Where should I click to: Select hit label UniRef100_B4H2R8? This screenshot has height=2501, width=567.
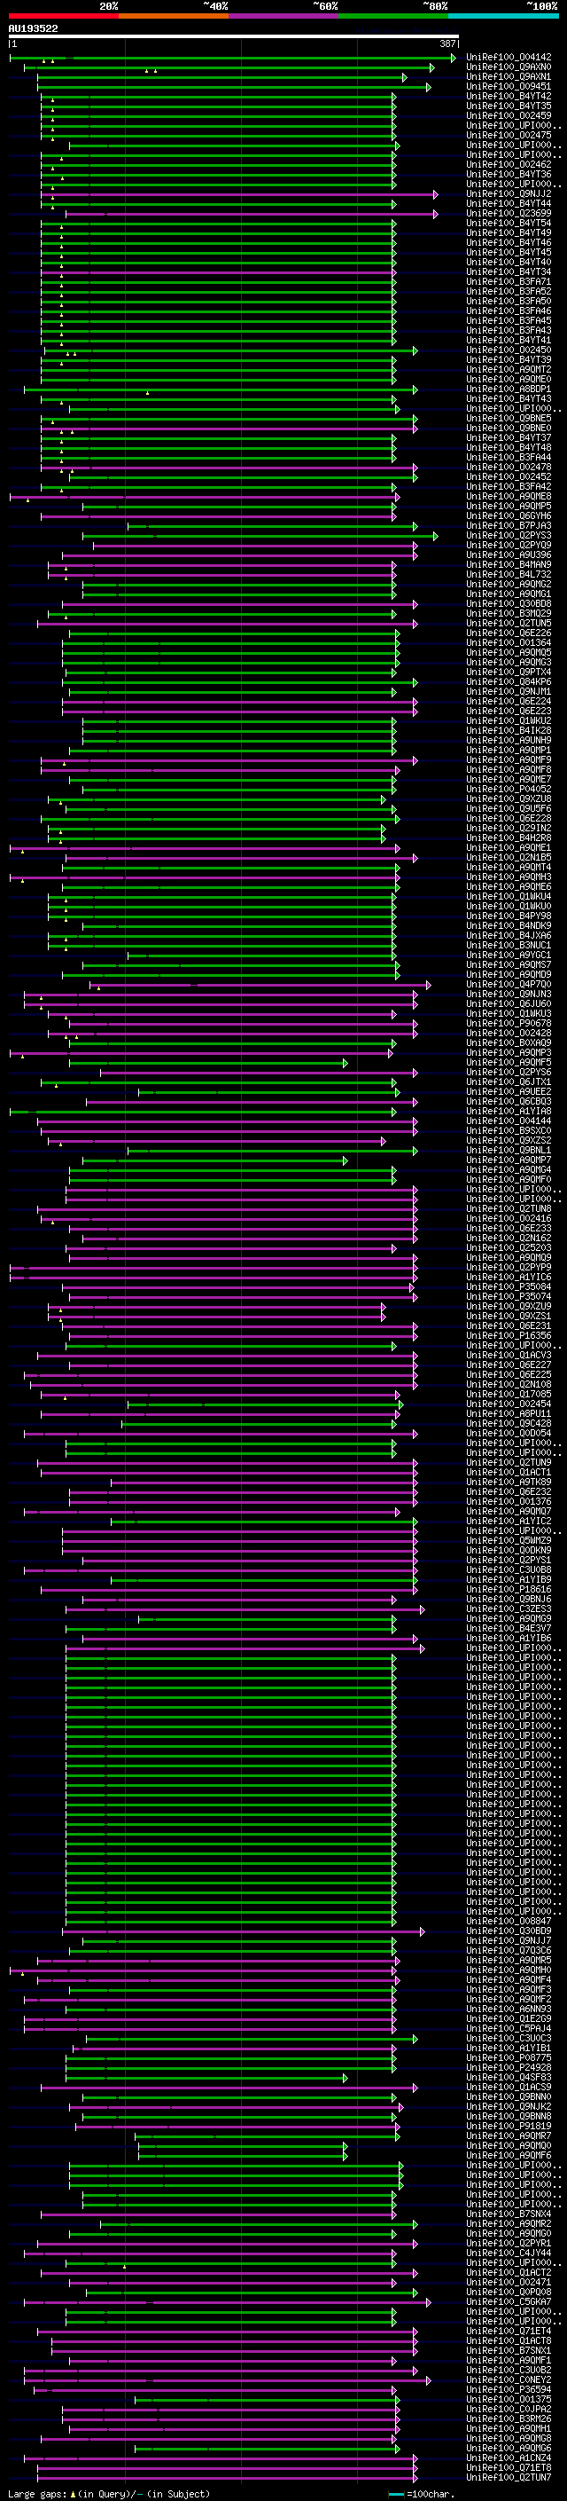tap(509, 838)
